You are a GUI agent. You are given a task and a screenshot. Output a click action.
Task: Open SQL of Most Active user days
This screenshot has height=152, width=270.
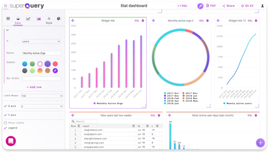[x=250, y=115]
